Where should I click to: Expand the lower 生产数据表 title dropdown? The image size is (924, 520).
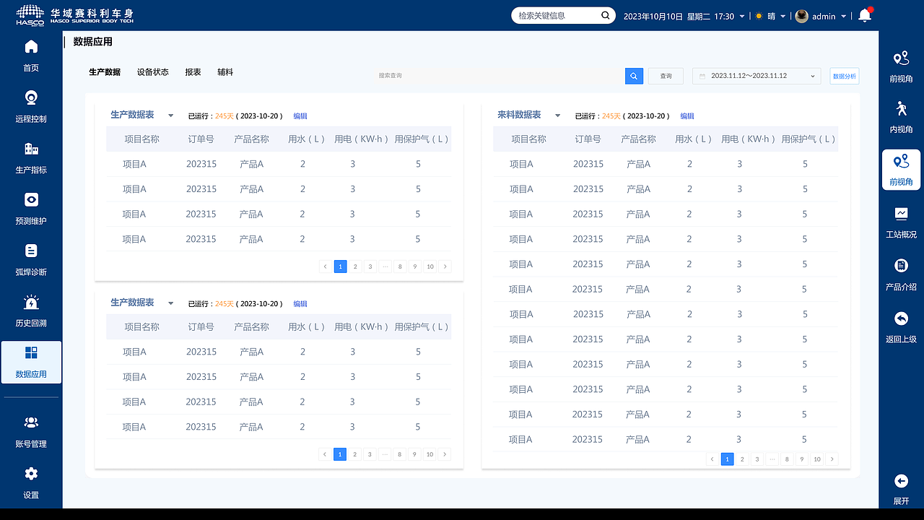click(170, 303)
